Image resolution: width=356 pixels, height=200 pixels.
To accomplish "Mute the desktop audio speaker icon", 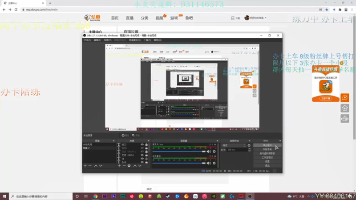I will (209, 163).
